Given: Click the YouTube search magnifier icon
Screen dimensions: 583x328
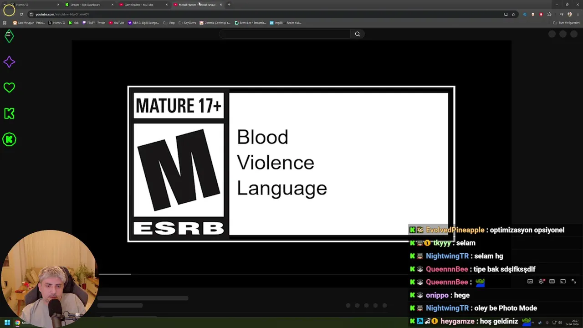Looking at the screenshot, I should click(358, 34).
